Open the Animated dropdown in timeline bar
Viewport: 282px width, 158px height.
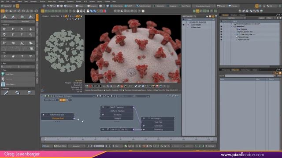click(77, 146)
